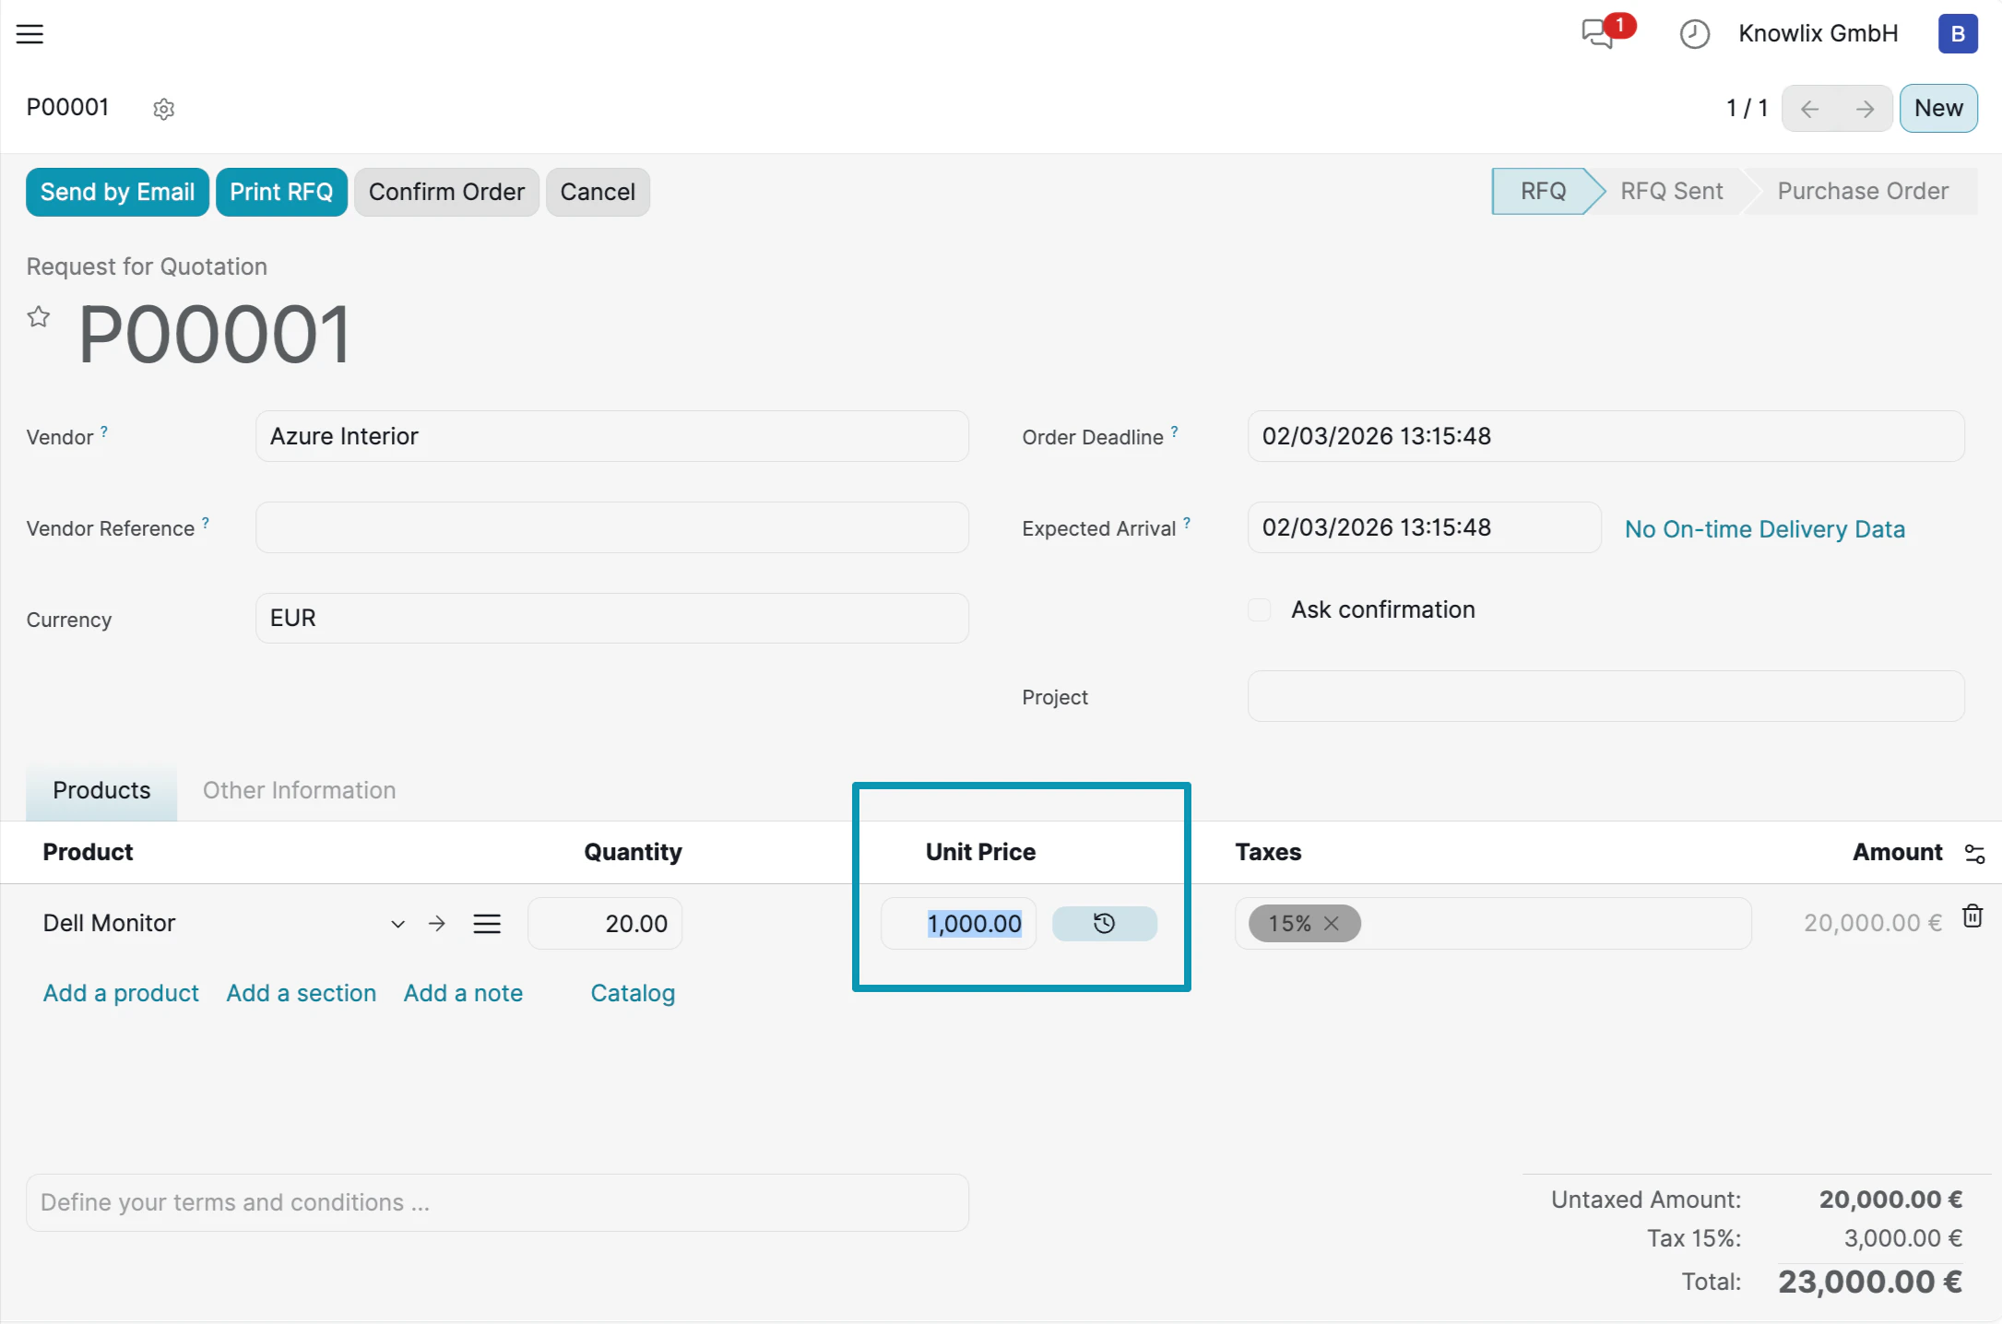Viewport: 2002px width, 1324px height.
Task: Click the Add a product link
Action: pyautogui.click(x=121, y=993)
